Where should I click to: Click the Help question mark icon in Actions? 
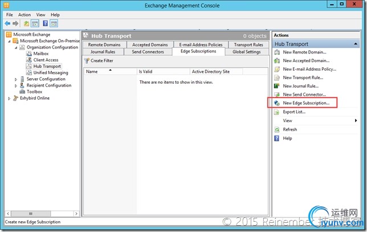[277, 139]
